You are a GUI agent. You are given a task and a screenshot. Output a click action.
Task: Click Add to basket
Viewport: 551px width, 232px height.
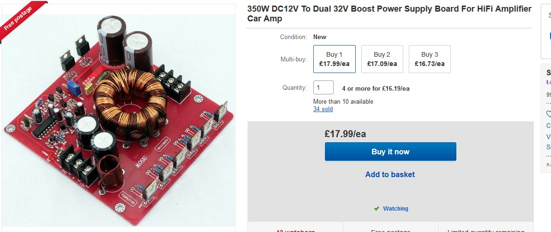click(x=390, y=174)
